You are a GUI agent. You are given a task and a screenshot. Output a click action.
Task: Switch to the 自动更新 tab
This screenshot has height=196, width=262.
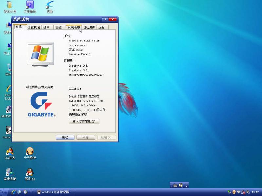pyautogui.click(x=89, y=27)
